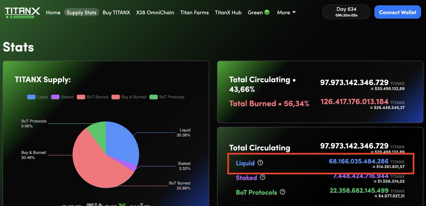Open the Home page

pyautogui.click(x=53, y=12)
